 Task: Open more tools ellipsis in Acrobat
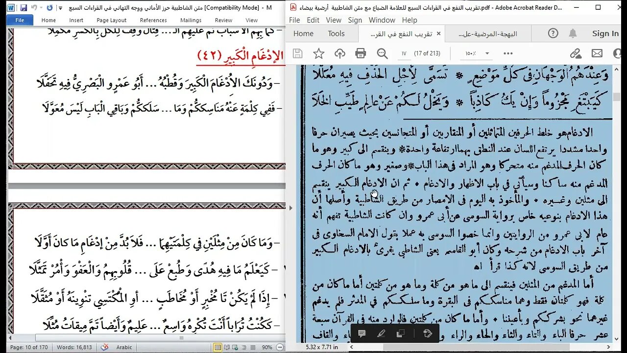[x=508, y=53]
